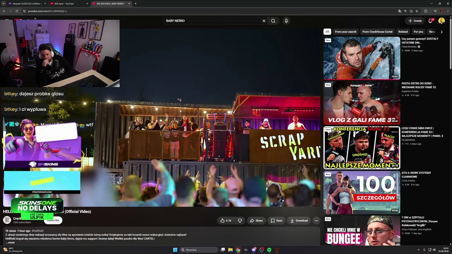
Task: Clear the YouTube search box with the X
Action: pyautogui.click(x=264, y=21)
